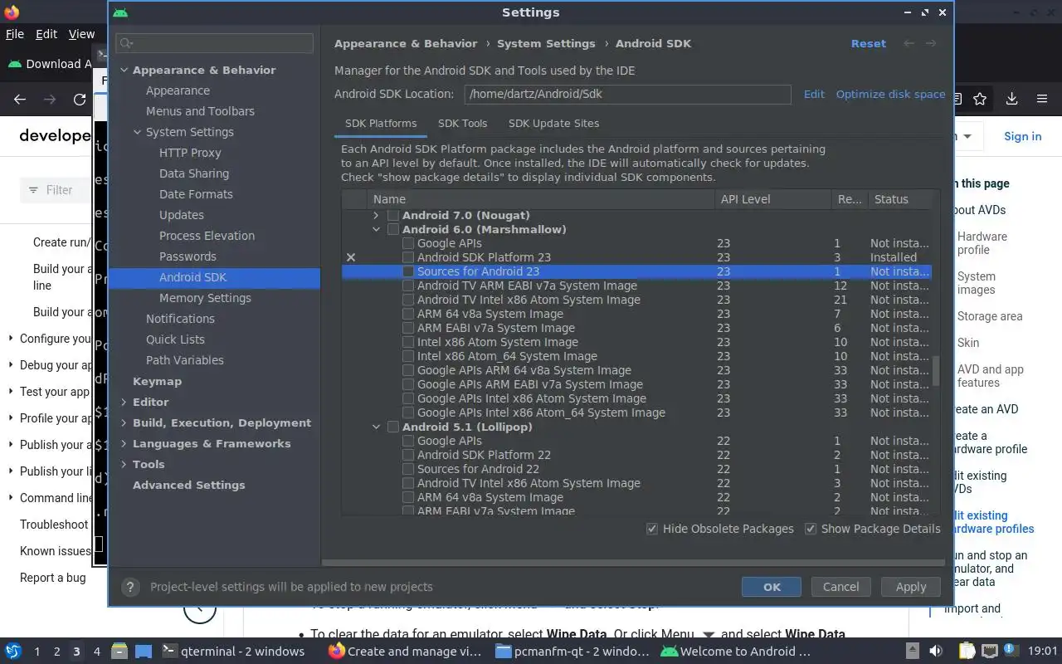Click the Settings search field
The height and width of the screenshot is (664, 1062).
[x=215, y=43]
